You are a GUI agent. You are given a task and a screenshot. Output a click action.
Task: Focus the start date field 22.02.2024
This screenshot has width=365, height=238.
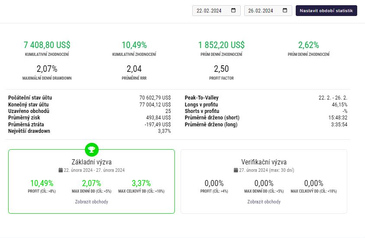[216, 11]
